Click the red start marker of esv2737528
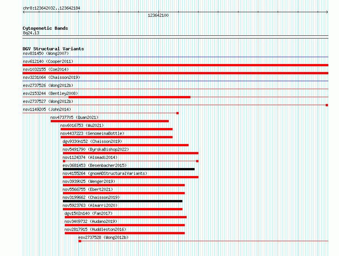Screen dimensions: 339x256 click(80, 241)
